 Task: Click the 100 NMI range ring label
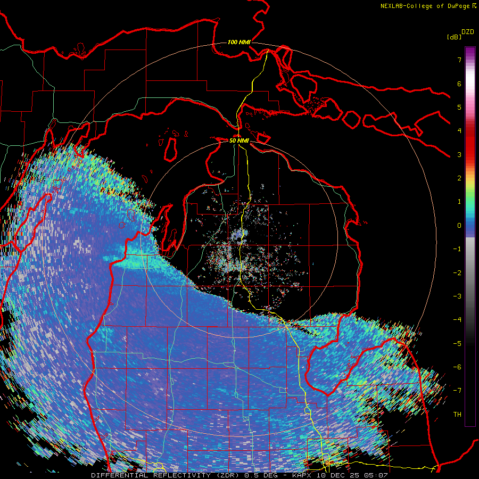(x=239, y=42)
